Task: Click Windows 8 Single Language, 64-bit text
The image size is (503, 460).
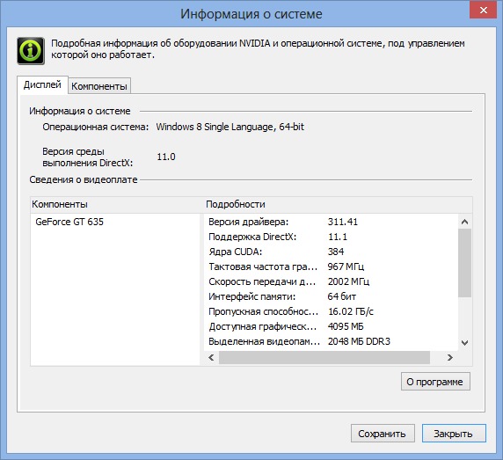Action: [x=230, y=127]
